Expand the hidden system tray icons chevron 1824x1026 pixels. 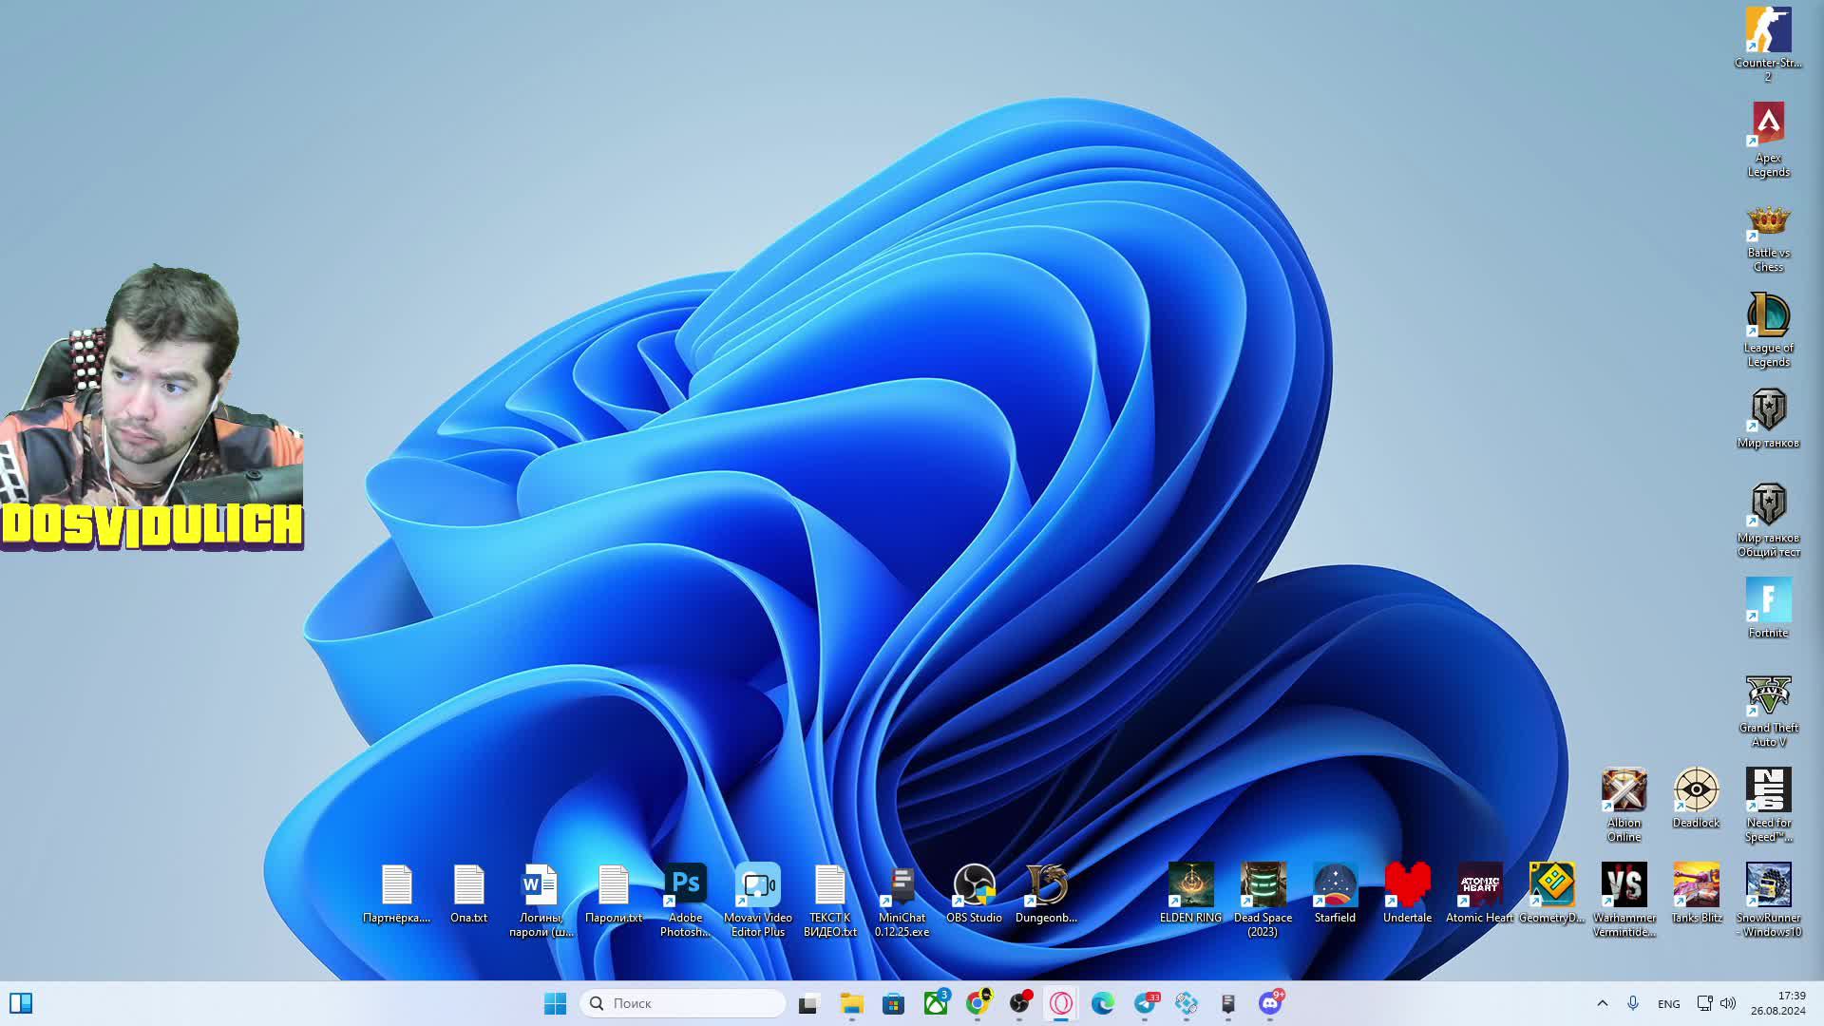(x=1602, y=1003)
